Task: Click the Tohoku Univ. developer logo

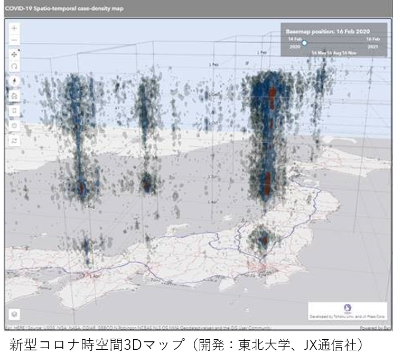Action: pos(347,308)
